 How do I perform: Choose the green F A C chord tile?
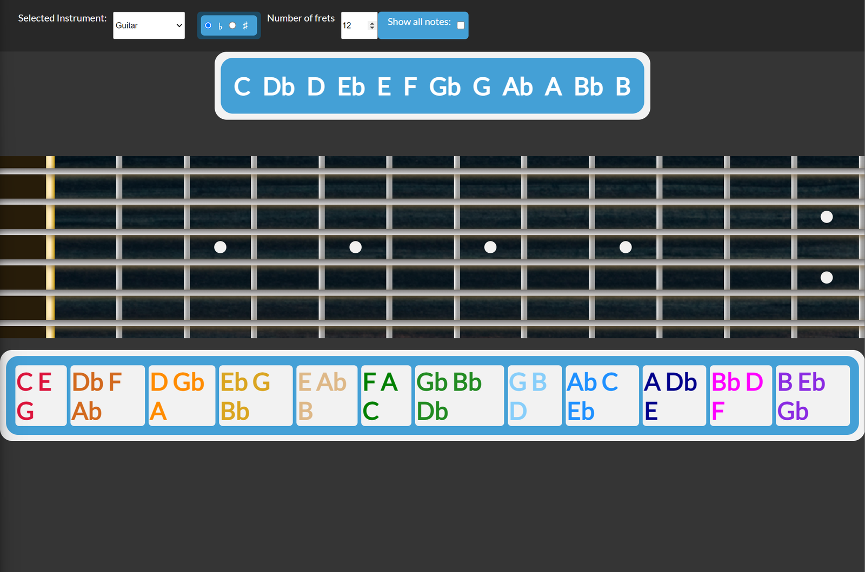pyautogui.click(x=386, y=396)
